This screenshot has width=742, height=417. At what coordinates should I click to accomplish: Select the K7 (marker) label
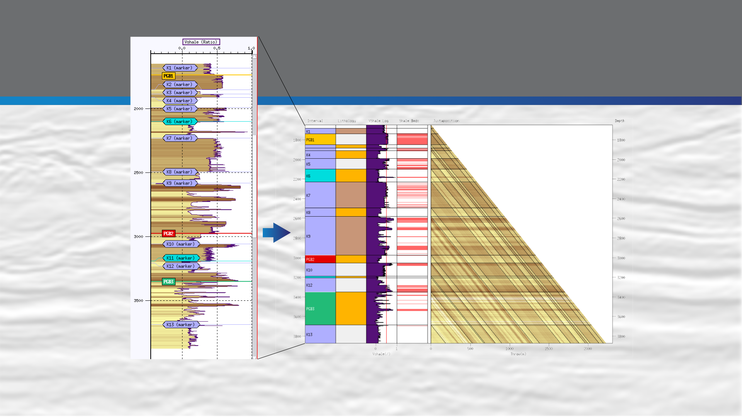coord(180,138)
